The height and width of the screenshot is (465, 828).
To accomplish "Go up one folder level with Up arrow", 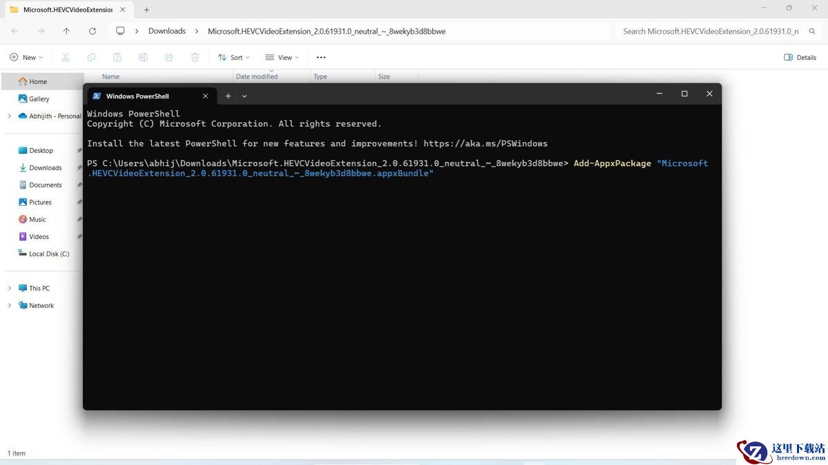I will [x=66, y=31].
